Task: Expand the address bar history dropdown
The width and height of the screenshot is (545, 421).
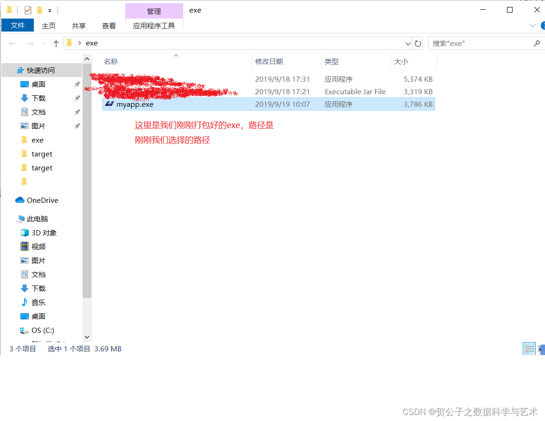Action: [x=408, y=44]
